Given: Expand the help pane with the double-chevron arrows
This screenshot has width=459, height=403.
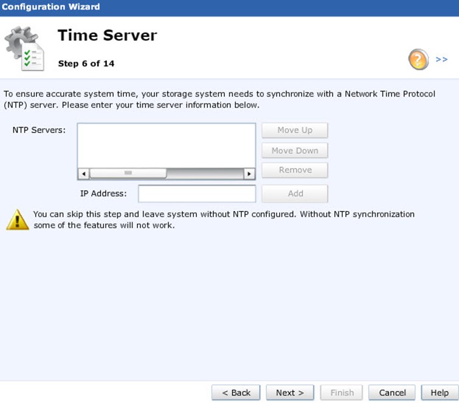Looking at the screenshot, I should pos(441,60).
